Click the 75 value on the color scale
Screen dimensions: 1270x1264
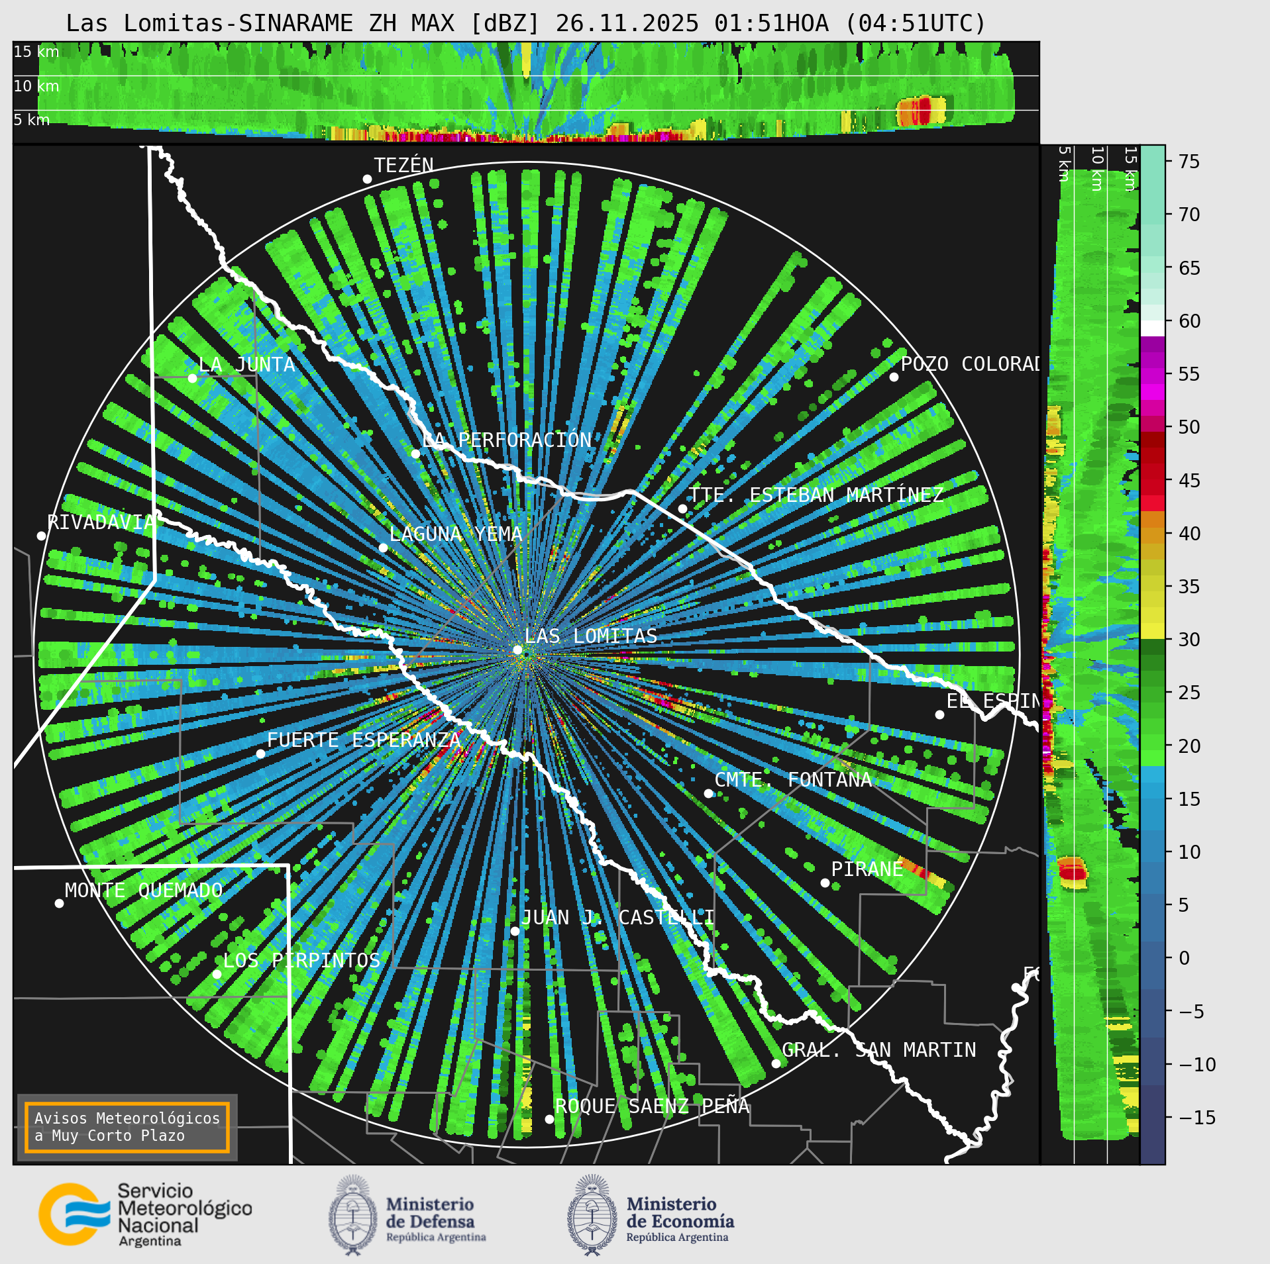pos(1189,162)
